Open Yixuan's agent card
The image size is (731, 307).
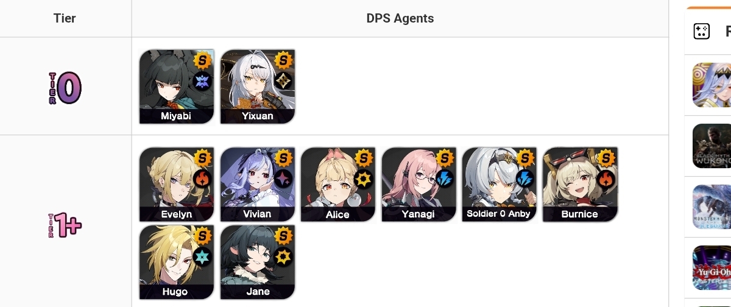(258, 86)
